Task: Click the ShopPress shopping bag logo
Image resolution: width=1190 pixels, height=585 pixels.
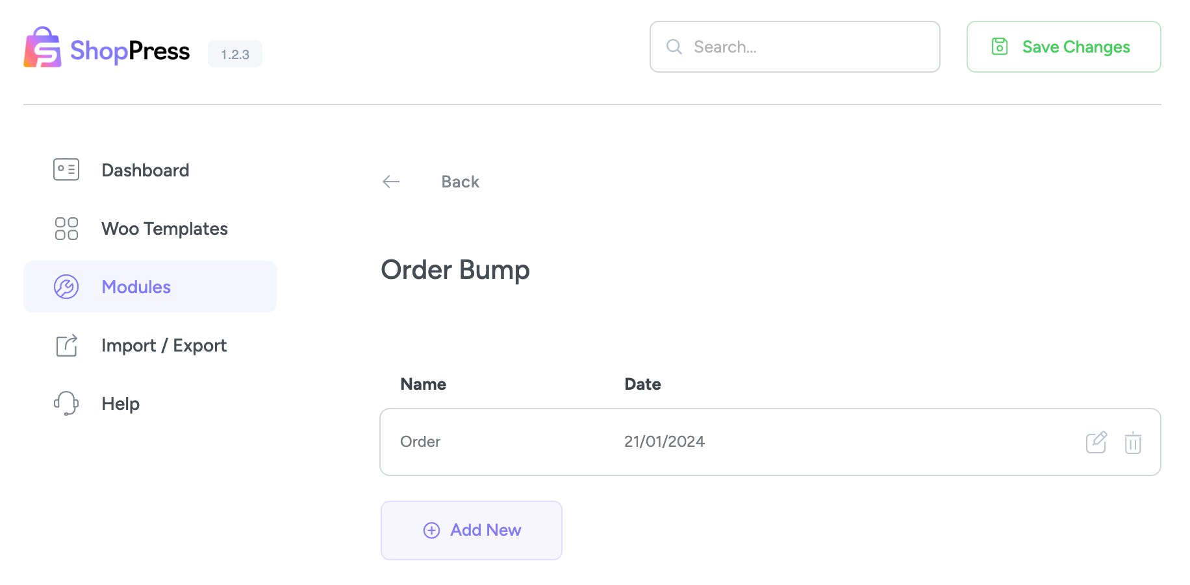Action: pyautogui.click(x=42, y=47)
